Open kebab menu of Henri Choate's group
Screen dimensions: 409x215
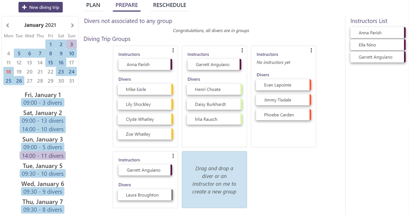pyautogui.click(x=242, y=50)
